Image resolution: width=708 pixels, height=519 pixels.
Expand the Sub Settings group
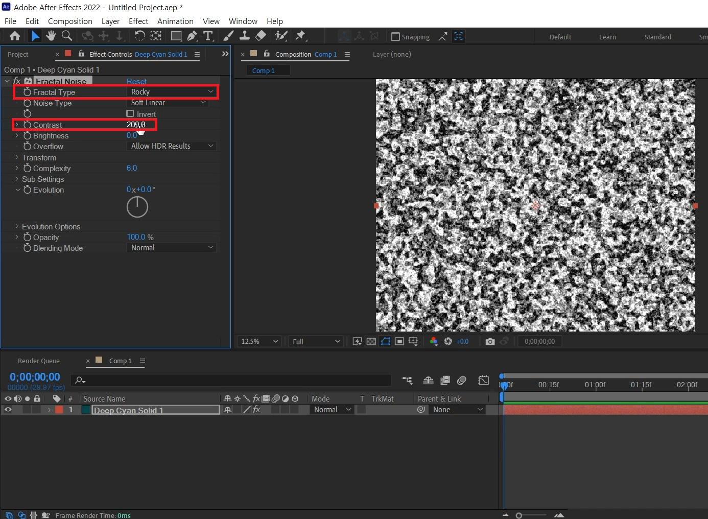click(x=17, y=179)
